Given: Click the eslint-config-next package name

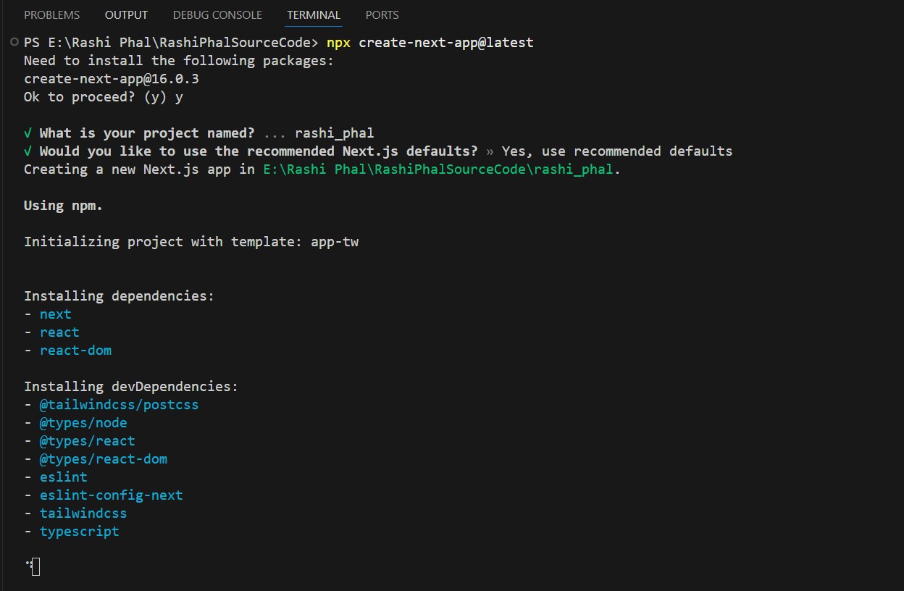Looking at the screenshot, I should click(x=111, y=495).
